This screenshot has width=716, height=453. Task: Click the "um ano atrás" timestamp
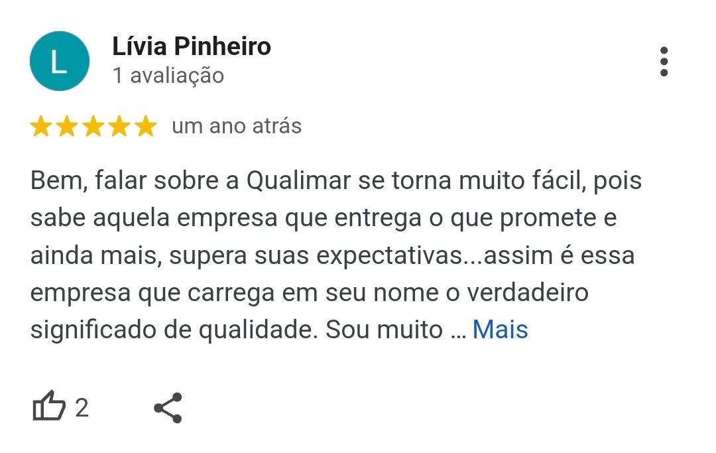(237, 126)
